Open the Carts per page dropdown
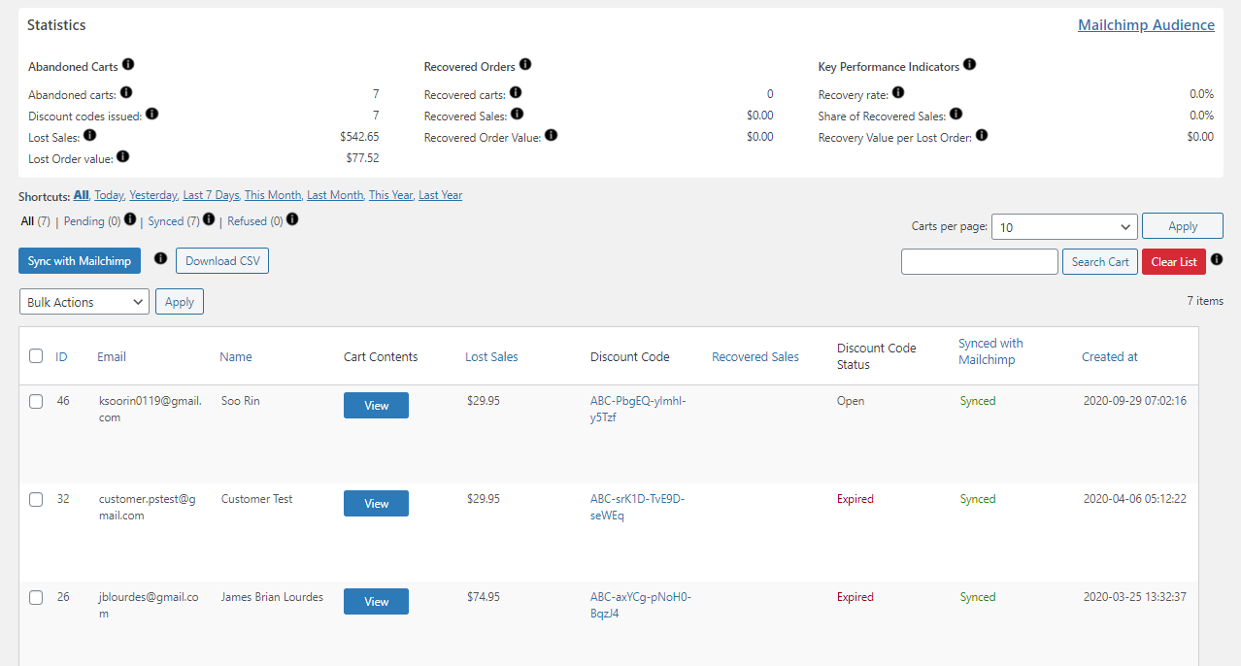Screen dimensions: 1241x666 (1064, 226)
